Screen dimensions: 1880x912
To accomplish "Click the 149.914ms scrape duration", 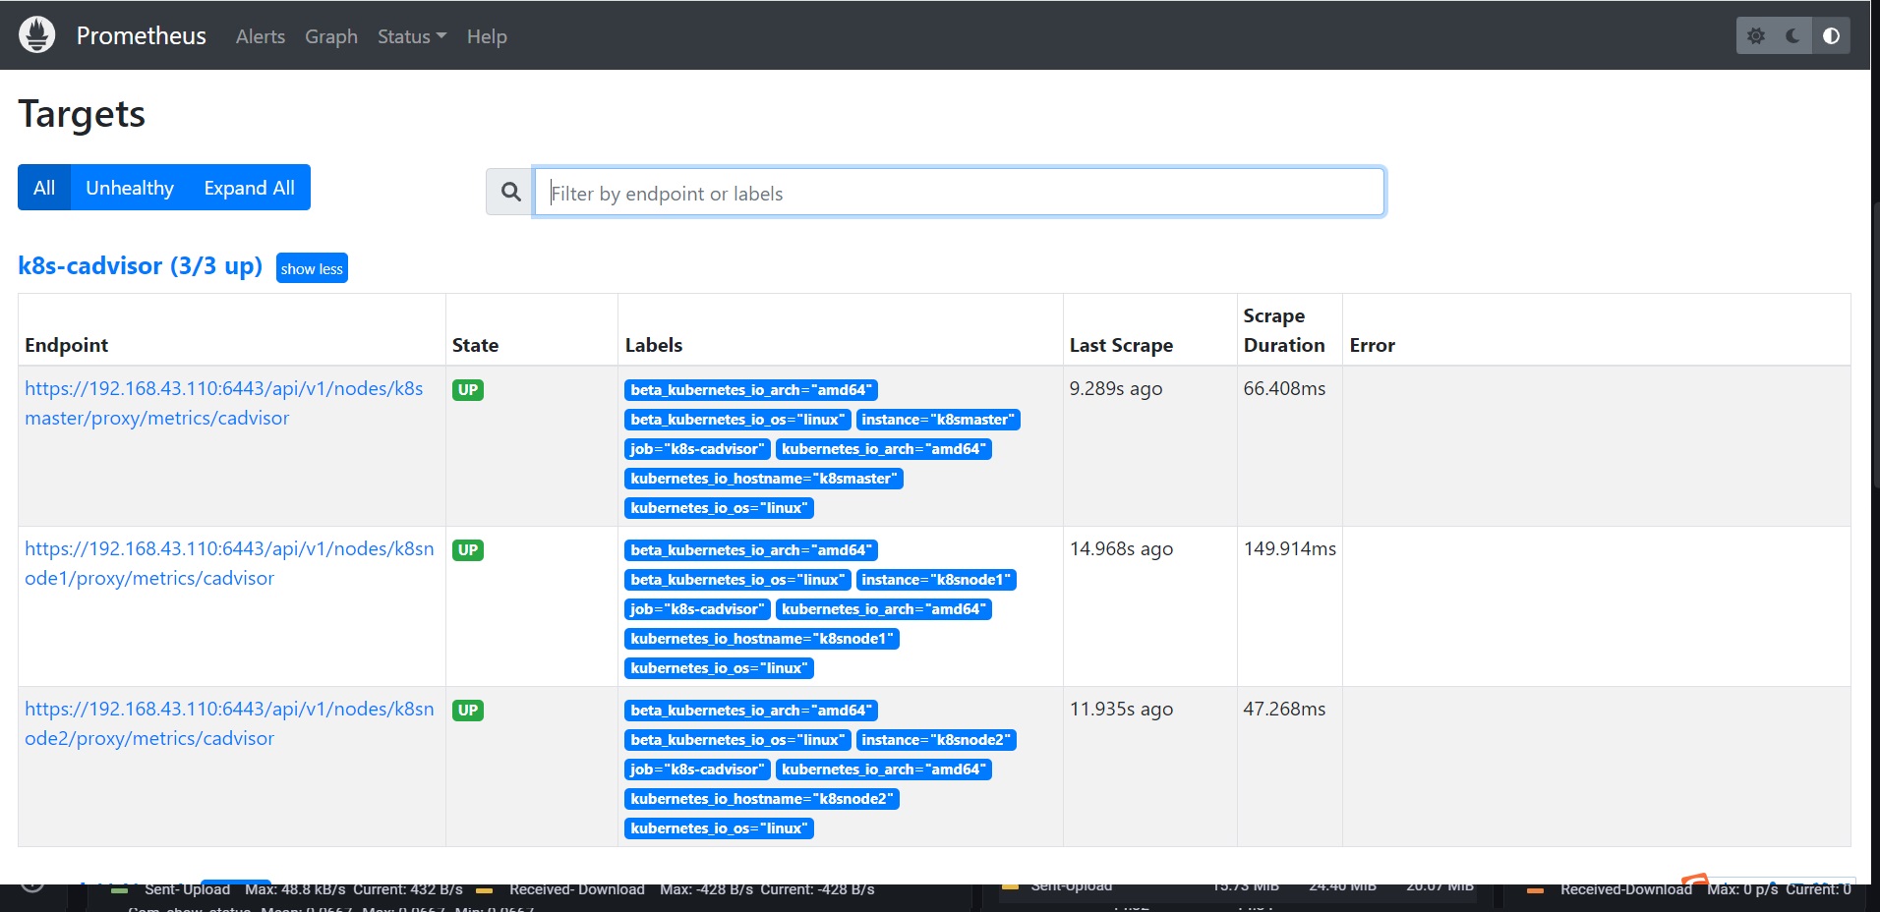I will (1290, 548).
